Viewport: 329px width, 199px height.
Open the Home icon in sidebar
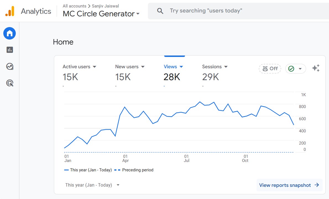click(9, 33)
